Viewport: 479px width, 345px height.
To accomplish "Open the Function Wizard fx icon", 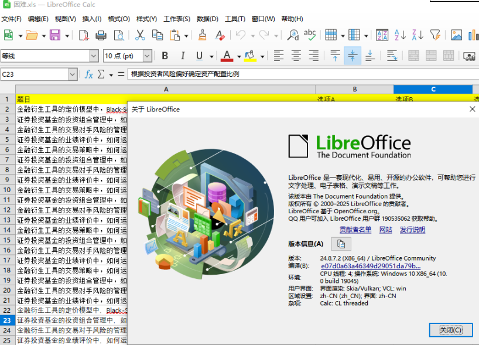I will pos(88,74).
